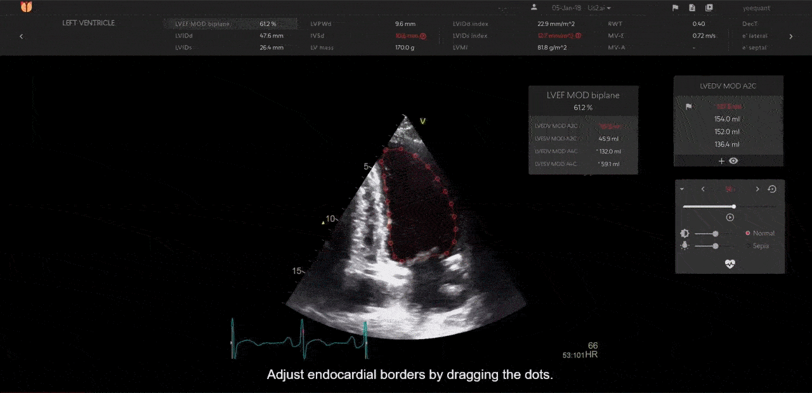Add a new measurement with plus icon

721,161
